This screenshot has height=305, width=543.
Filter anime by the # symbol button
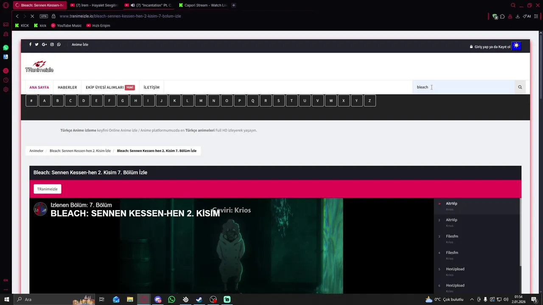click(31, 101)
